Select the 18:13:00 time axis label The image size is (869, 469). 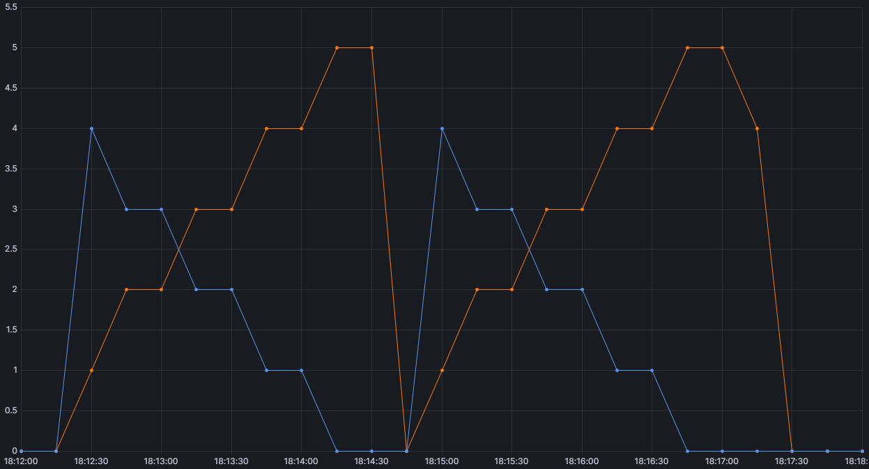point(161,461)
